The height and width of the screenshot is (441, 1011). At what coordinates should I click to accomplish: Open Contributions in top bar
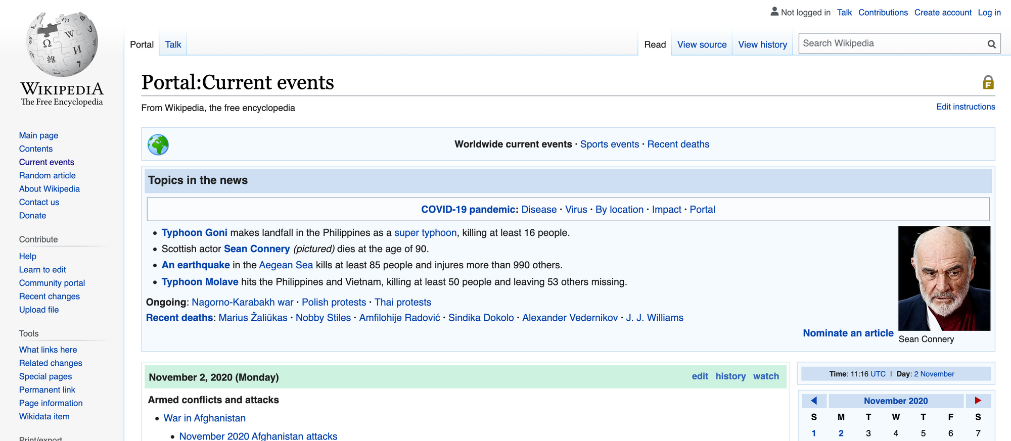[883, 13]
